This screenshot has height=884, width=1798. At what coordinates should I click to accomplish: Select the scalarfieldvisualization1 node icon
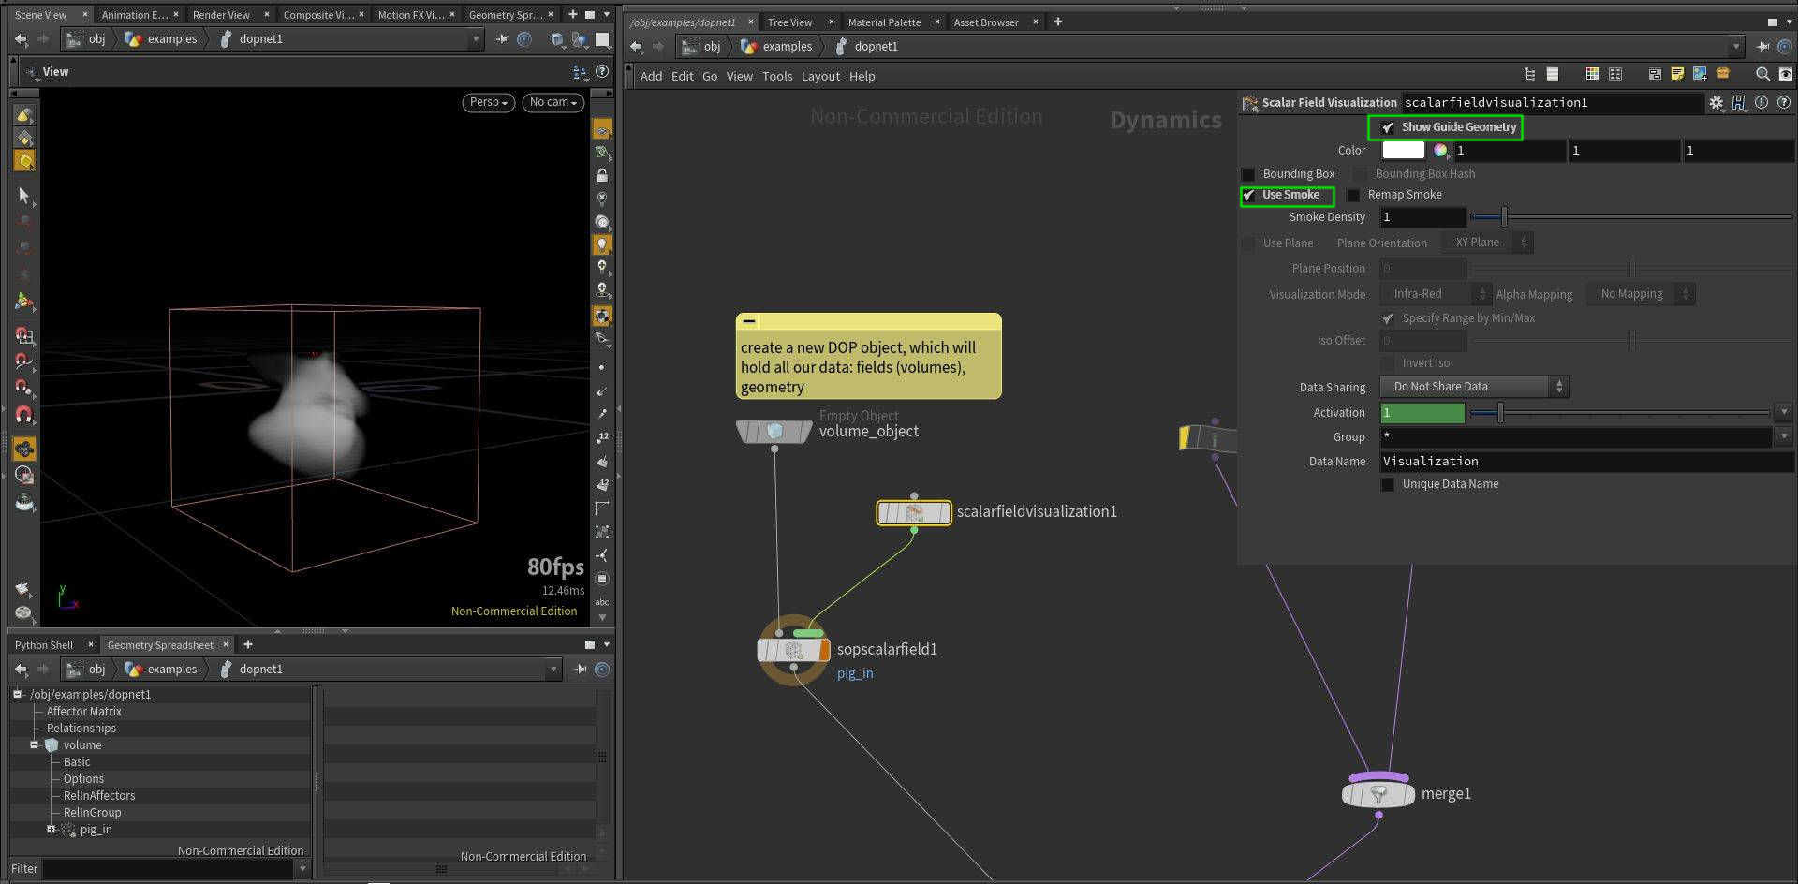(913, 512)
